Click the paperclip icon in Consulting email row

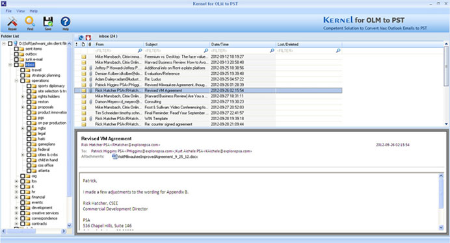click(90, 102)
